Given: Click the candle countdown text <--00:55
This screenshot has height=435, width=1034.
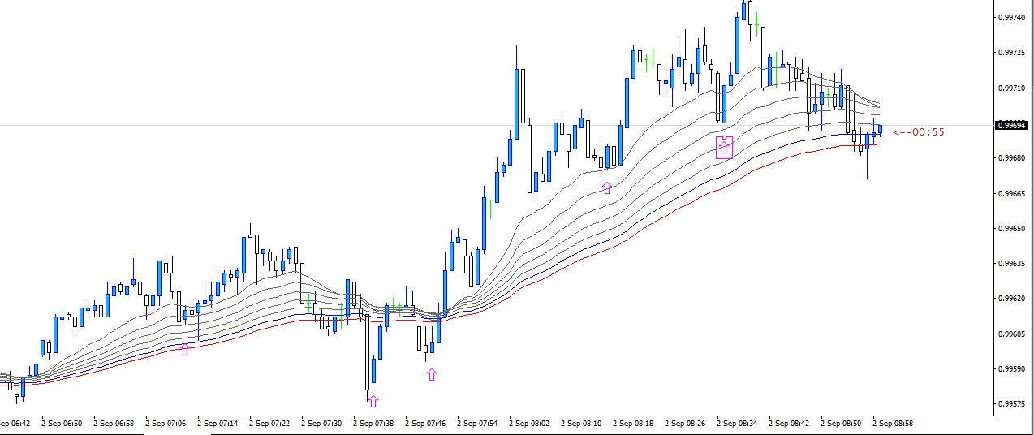Looking at the screenshot, I should click(x=919, y=131).
